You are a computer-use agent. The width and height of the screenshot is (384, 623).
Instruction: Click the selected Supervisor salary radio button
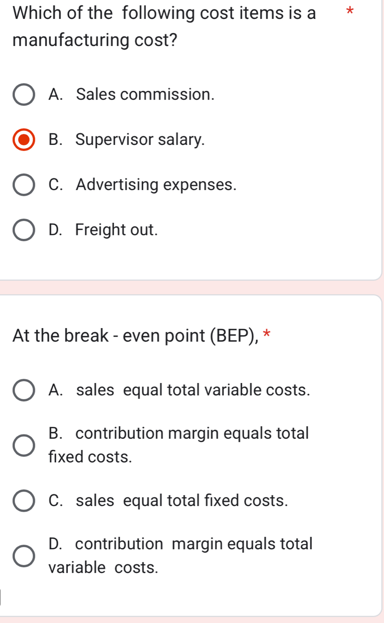coord(24,140)
